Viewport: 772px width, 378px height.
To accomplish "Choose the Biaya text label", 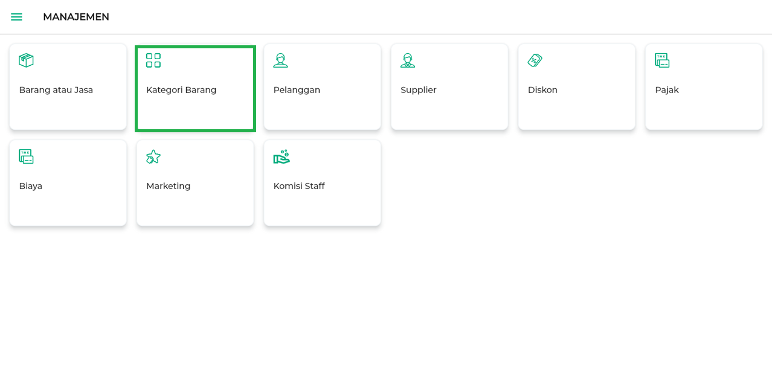I will pyautogui.click(x=31, y=186).
